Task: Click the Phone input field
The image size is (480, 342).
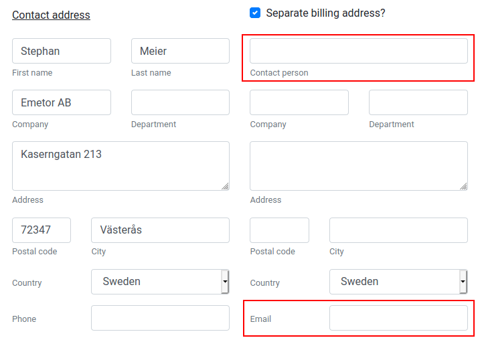Action: pyautogui.click(x=160, y=318)
